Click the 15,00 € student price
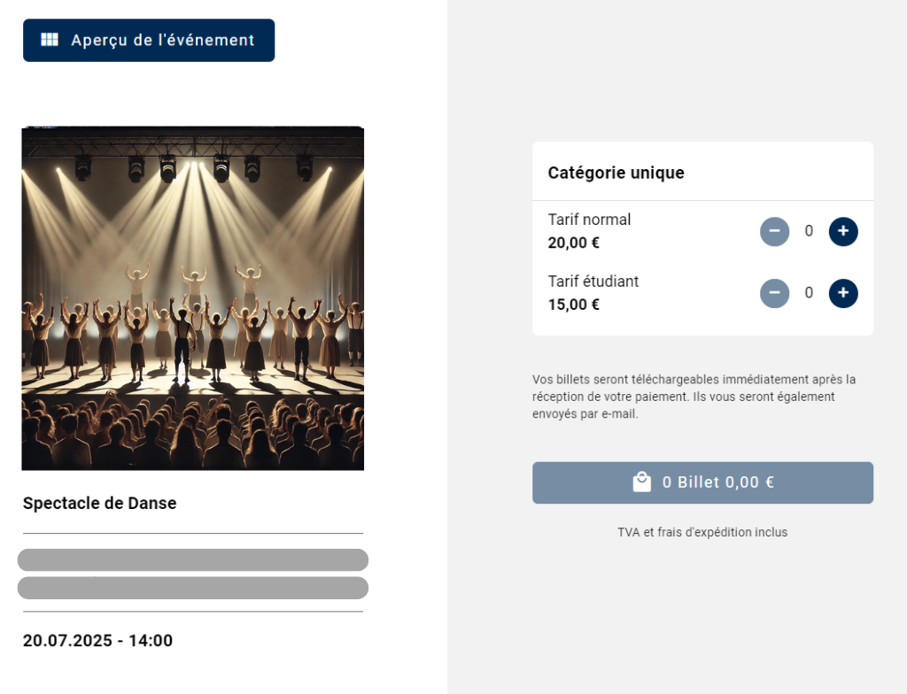The width and height of the screenshot is (907, 694). 574,305
